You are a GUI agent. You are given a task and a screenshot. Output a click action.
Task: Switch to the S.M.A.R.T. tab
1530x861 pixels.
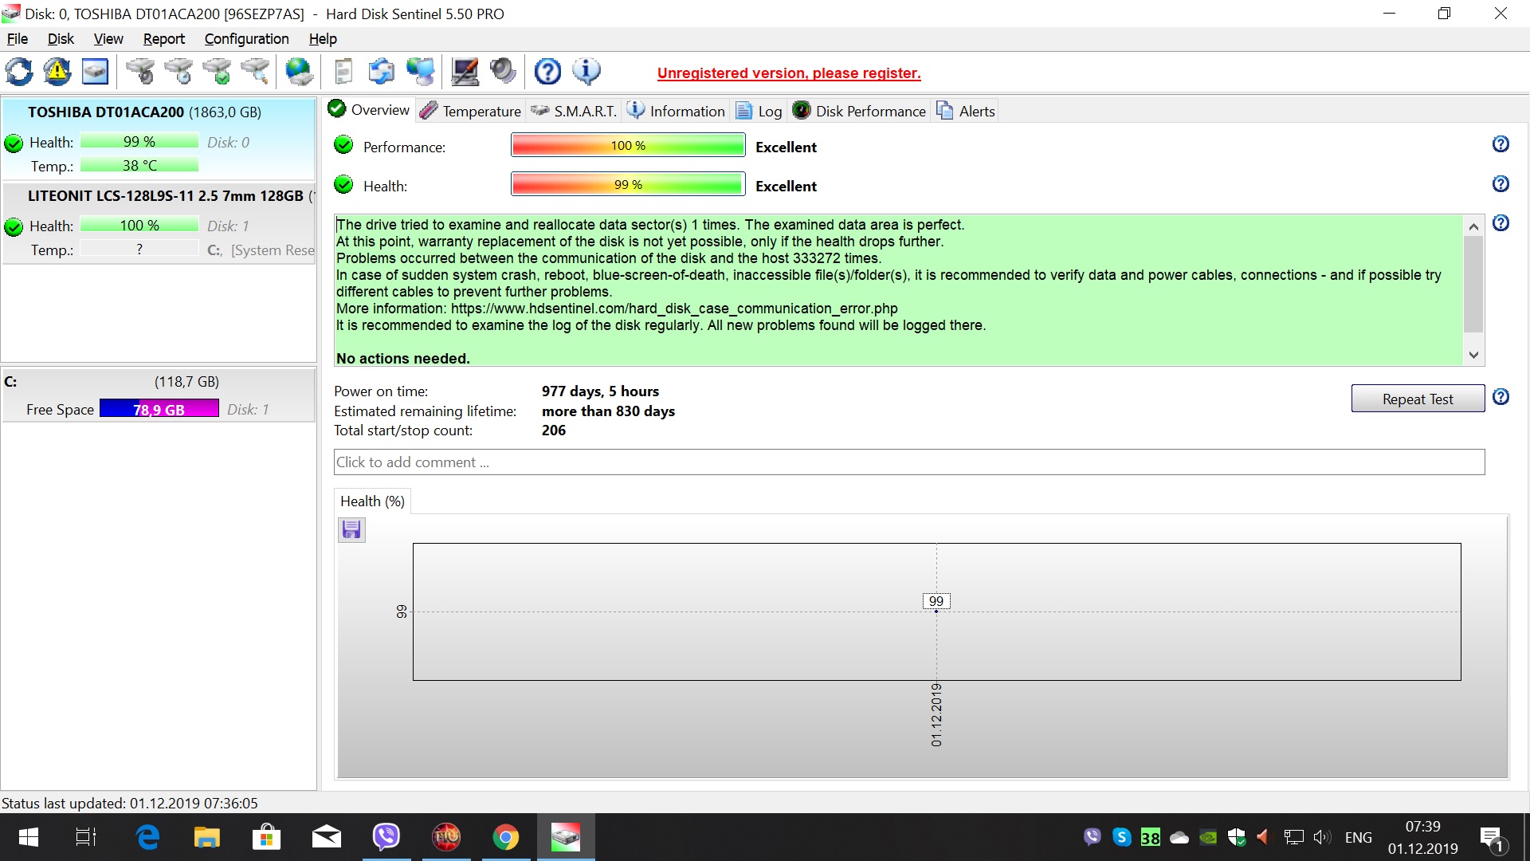click(x=575, y=112)
